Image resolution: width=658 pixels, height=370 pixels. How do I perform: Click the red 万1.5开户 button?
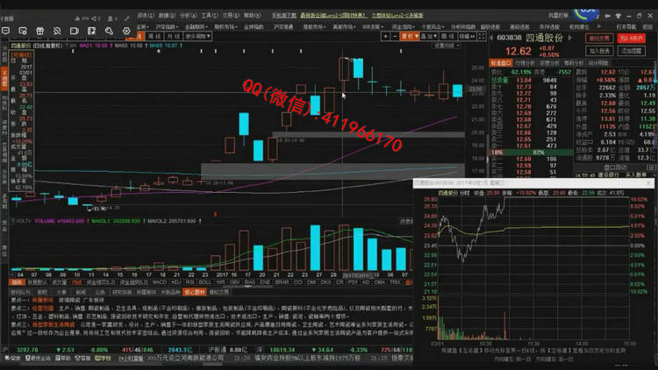point(632,39)
